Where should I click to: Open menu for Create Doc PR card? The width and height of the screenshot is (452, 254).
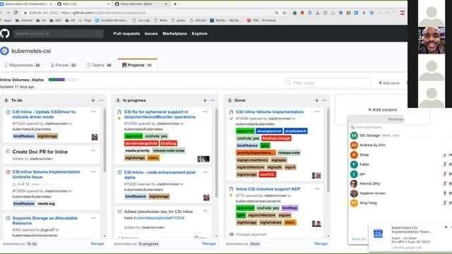point(93,150)
